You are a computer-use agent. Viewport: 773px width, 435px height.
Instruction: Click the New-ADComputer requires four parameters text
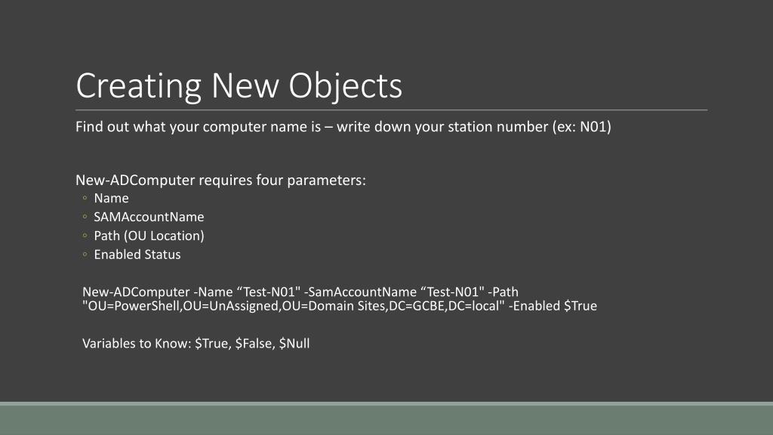click(220, 180)
